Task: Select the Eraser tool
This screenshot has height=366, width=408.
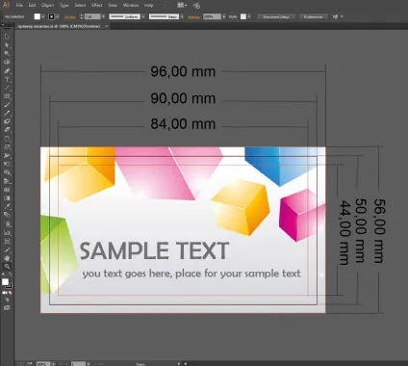Action: pos(7,130)
